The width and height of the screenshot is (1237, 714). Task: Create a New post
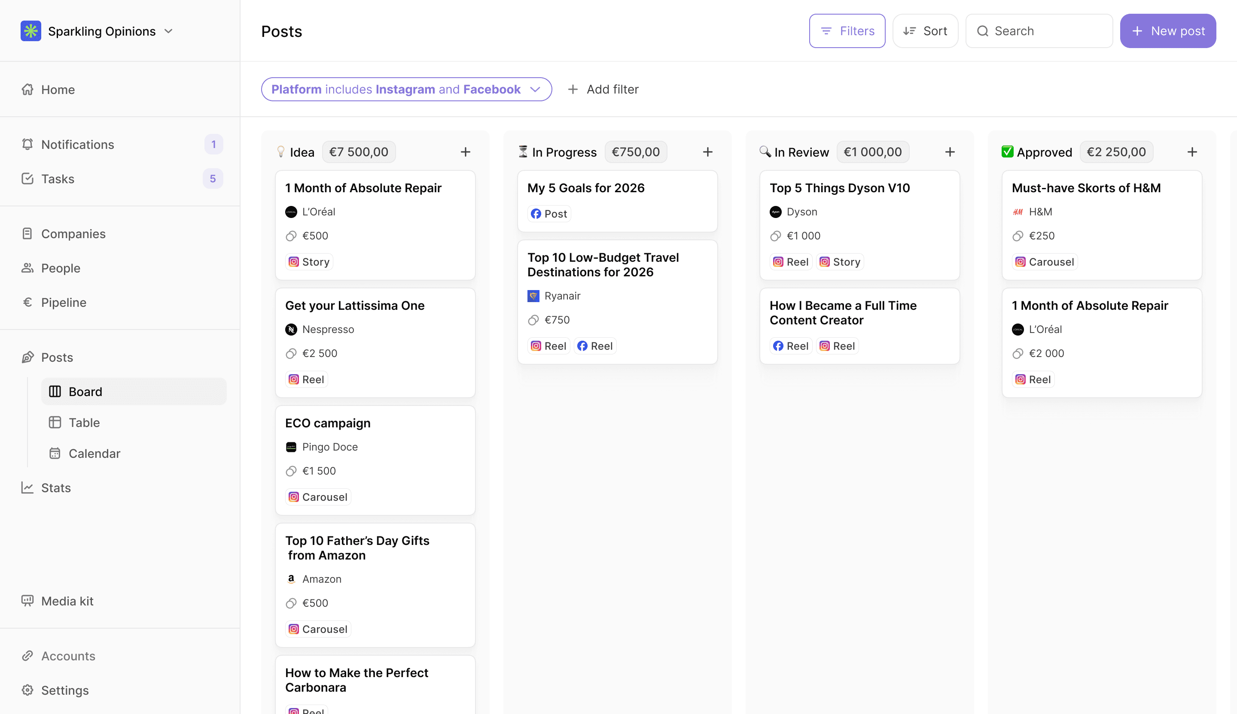[1168, 30]
